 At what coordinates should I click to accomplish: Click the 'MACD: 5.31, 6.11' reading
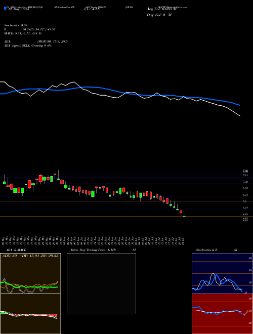coord(23,33)
